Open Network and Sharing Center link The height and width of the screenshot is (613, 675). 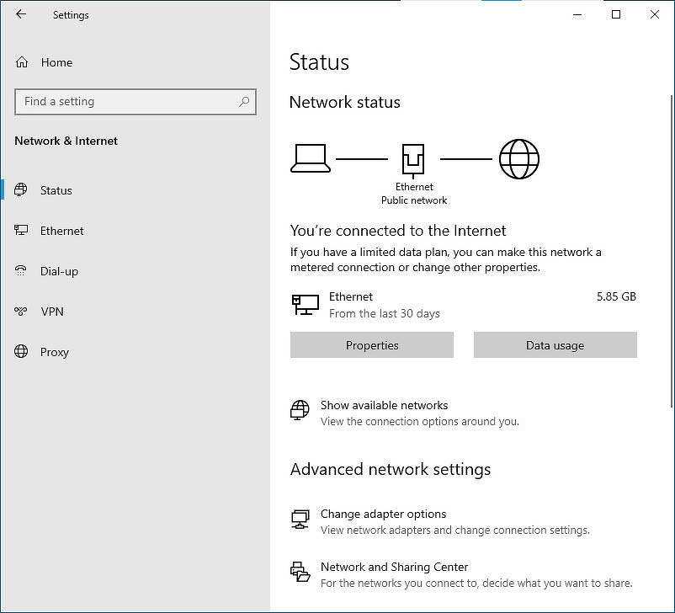point(394,567)
